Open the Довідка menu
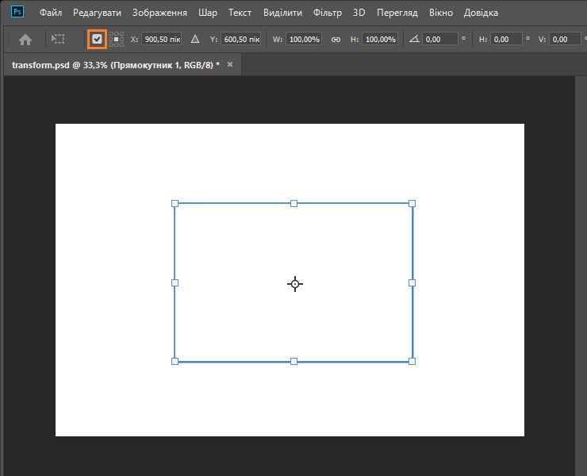 coord(481,13)
